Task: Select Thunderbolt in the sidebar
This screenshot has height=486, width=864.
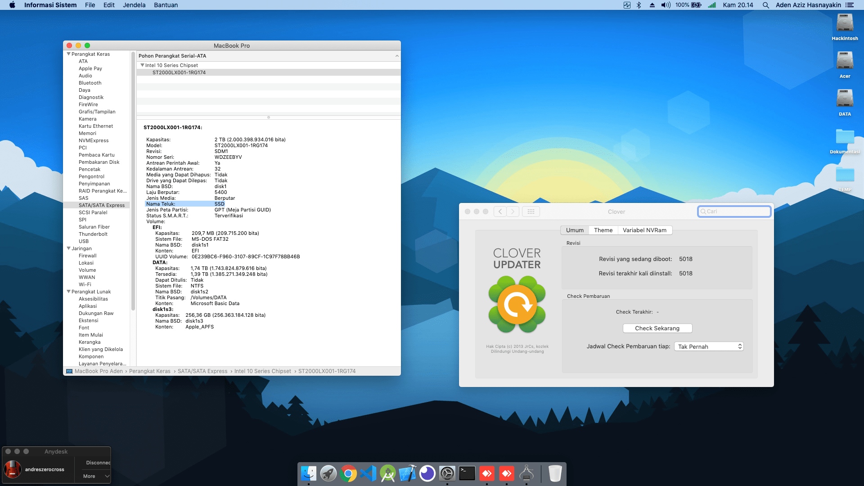Action: pyautogui.click(x=93, y=234)
